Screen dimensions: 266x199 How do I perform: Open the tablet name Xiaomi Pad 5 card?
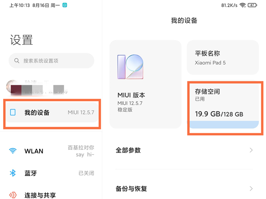[x=223, y=57]
